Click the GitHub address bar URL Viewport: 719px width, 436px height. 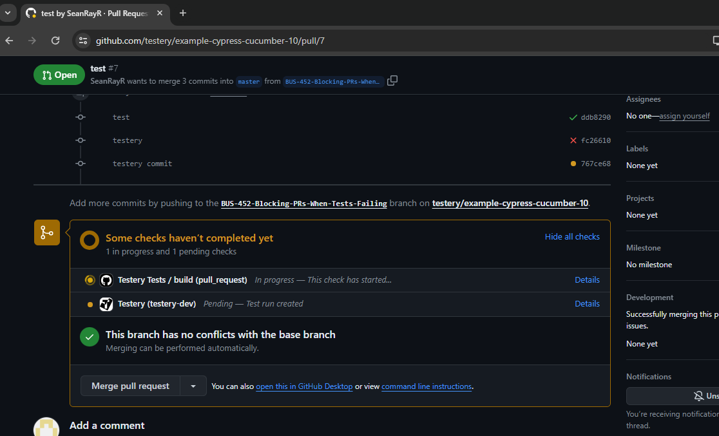pyautogui.click(x=210, y=41)
